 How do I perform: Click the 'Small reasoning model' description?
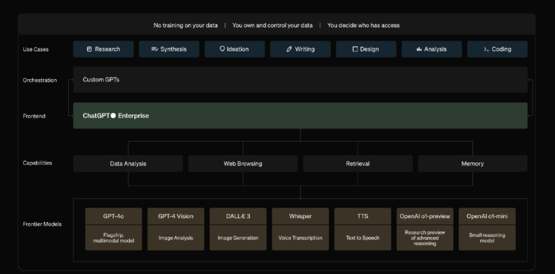pos(487,238)
